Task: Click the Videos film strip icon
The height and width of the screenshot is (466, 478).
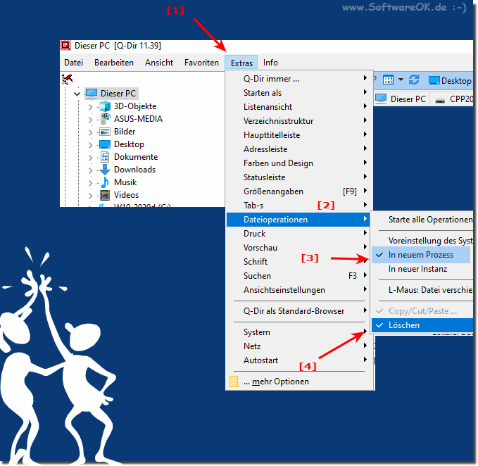Action: [x=105, y=195]
